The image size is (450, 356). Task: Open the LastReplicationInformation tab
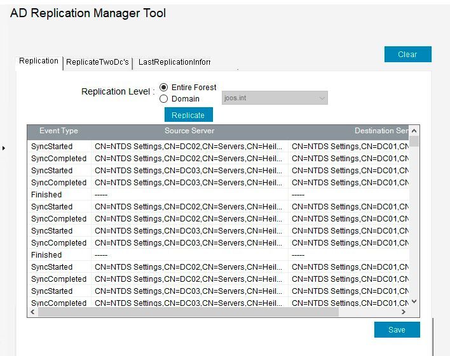coord(174,62)
